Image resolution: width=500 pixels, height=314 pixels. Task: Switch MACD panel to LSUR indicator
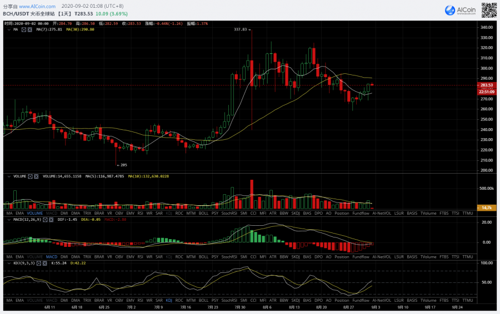399,257
